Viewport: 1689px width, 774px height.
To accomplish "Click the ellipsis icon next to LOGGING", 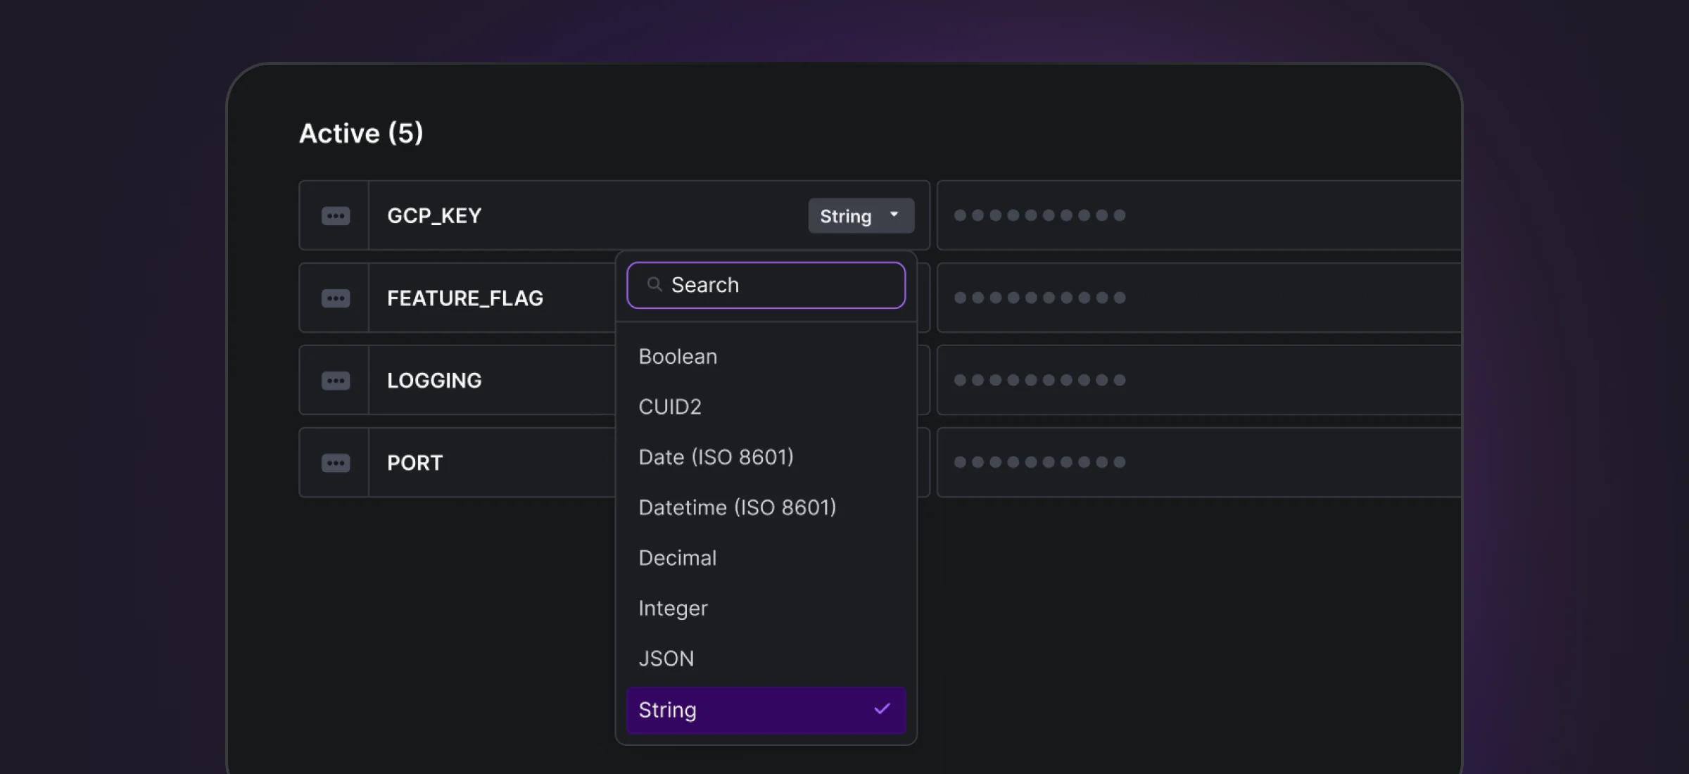I will click(335, 381).
